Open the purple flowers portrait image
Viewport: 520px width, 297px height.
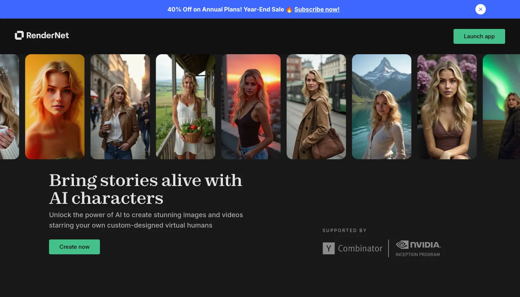tap(447, 107)
